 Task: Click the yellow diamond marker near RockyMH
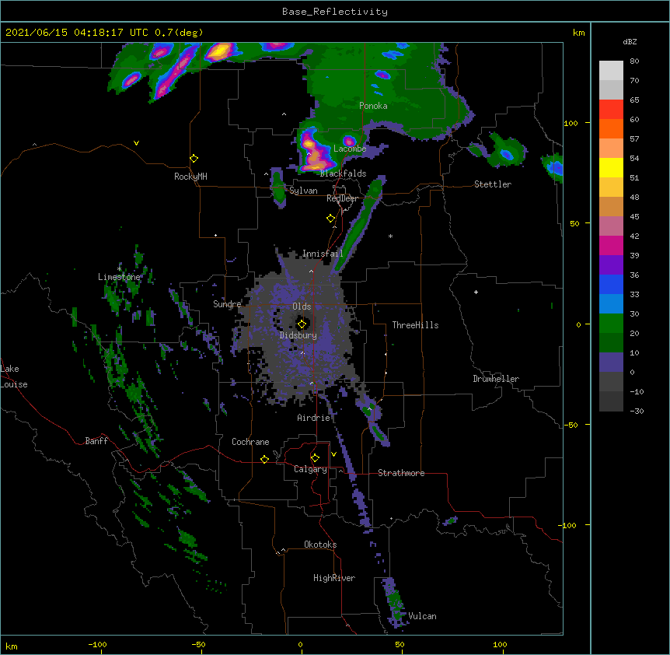[194, 159]
